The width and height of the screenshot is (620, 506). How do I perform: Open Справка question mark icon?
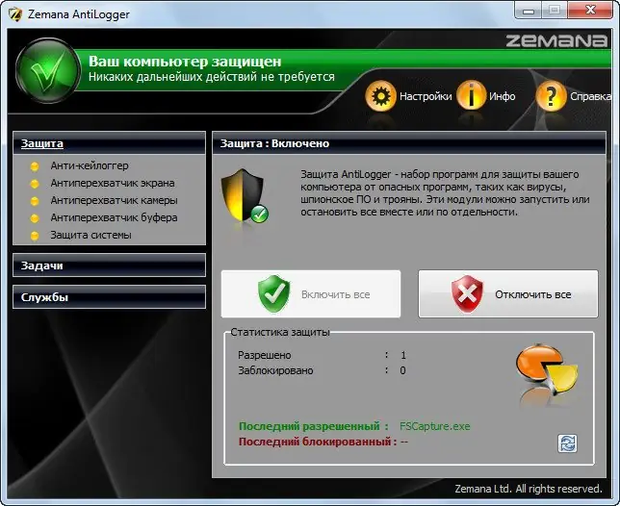tap(551, 95)
